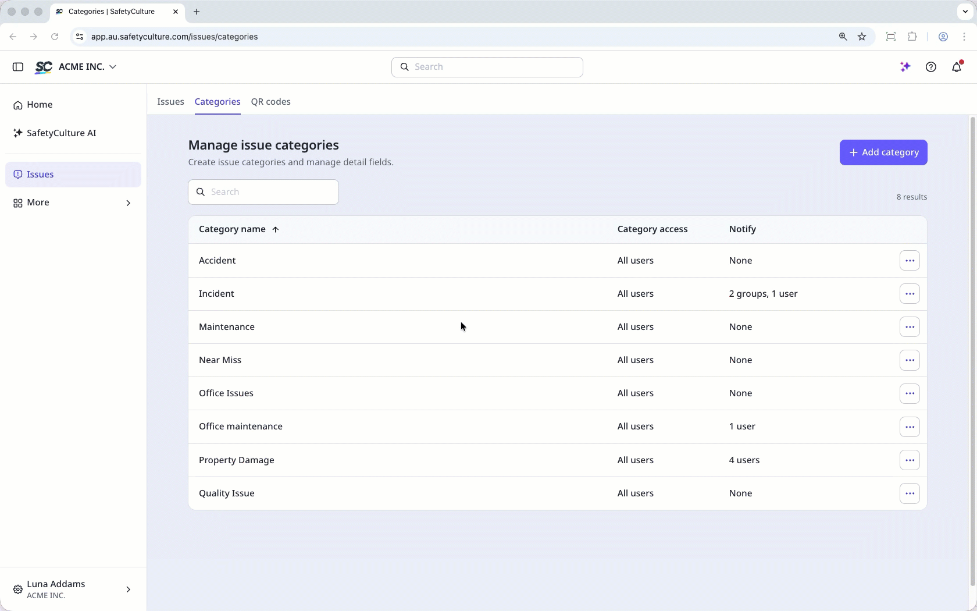
Task: Switch to the Issues tab
Action: [x=170, y=102]
